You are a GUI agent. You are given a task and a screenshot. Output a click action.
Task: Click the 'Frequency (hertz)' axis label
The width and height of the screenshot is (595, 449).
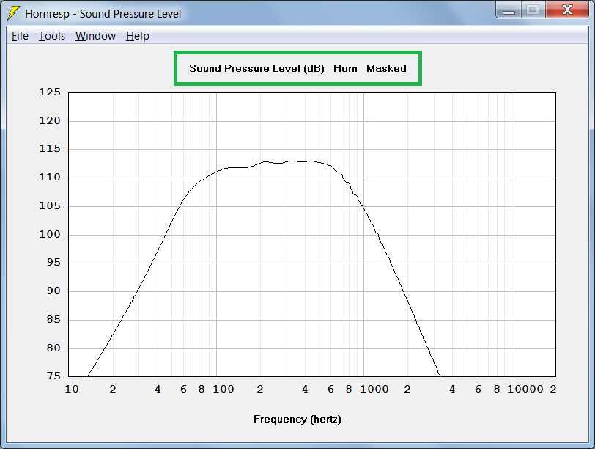pyautogui.click(x=297, y=420)
